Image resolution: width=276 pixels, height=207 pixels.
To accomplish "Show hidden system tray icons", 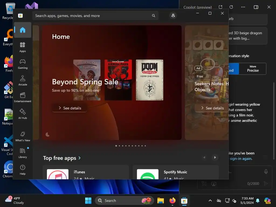I will 210,201.
